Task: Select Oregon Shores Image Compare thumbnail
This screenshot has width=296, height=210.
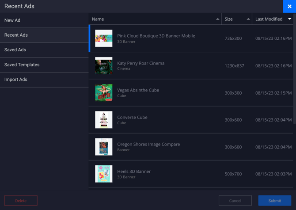Action: (x=104, y=147)
